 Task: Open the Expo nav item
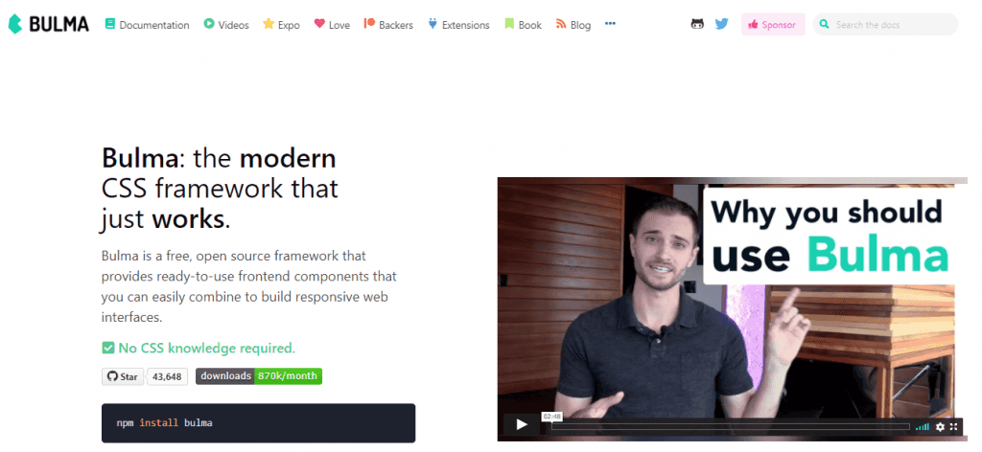(x=281, y=24)
